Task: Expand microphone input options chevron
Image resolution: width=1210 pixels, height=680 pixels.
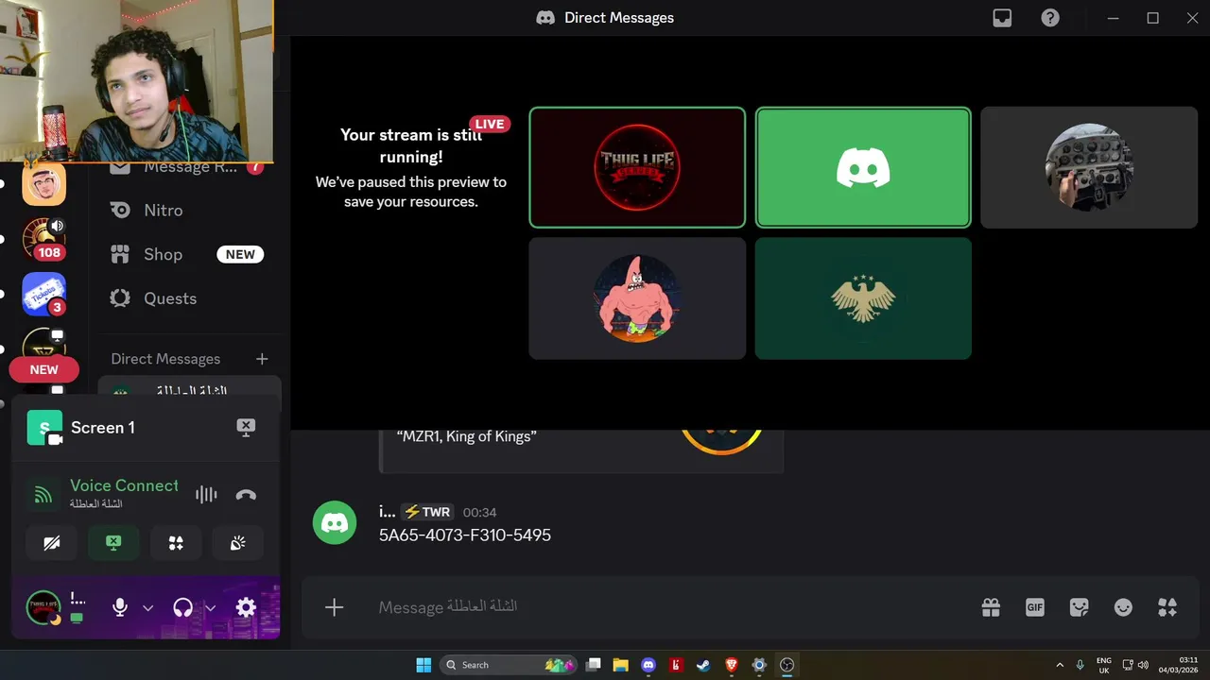Action: click(147, 607)
